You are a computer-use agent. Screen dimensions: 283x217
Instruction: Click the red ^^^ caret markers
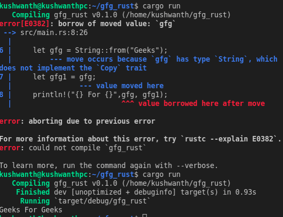tap(128, 103)
